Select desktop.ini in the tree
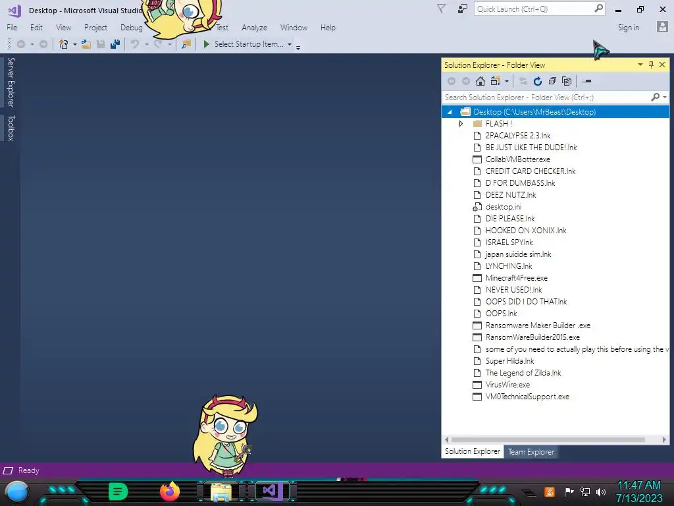This screenshot has width=674, height=506. (x=504, y=207)
